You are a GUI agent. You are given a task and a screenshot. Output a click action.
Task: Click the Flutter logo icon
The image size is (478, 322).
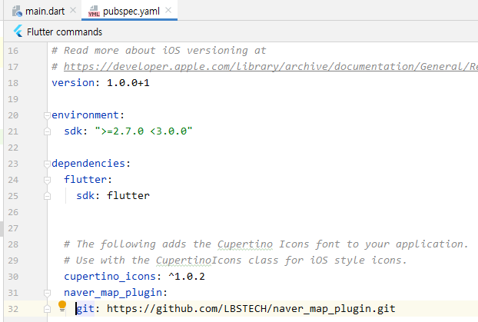18,31
